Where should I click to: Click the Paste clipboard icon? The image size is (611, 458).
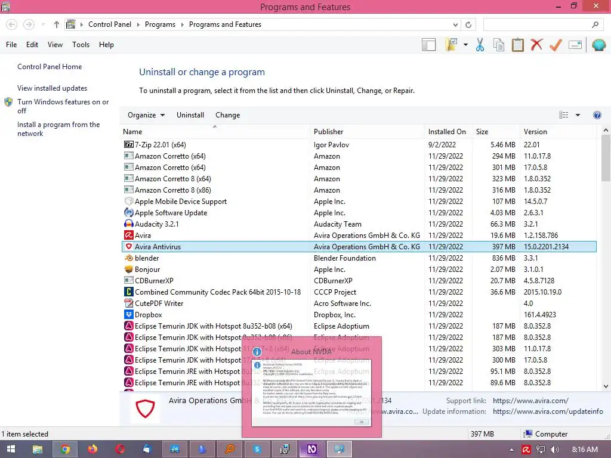point(517,45)
